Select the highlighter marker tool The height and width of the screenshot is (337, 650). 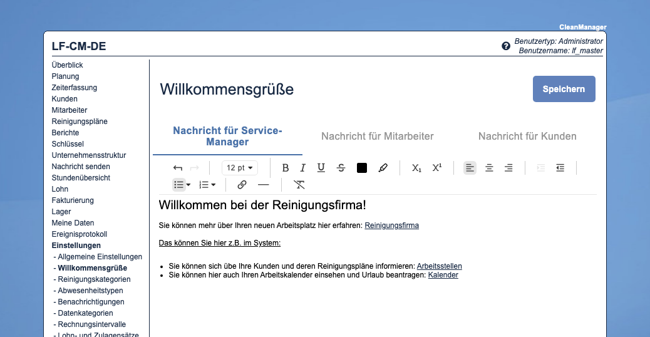[x=383, y=168]
